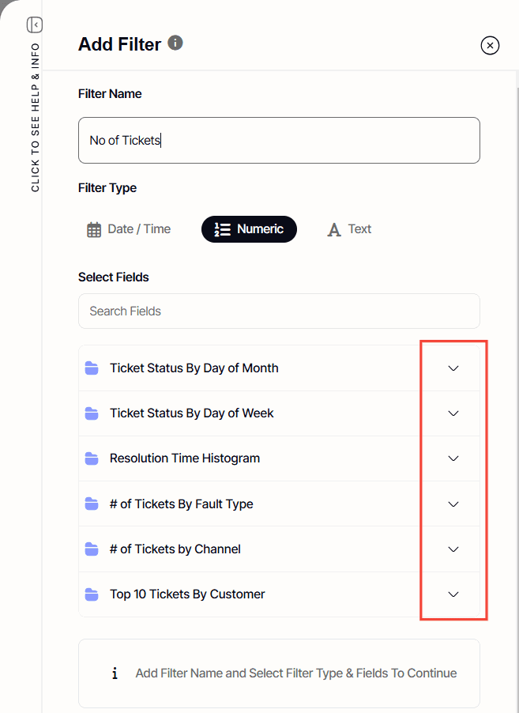Expand # of Tickets By Fault Type chevron
Screen dimensions: 519x713
pos(453,504)
